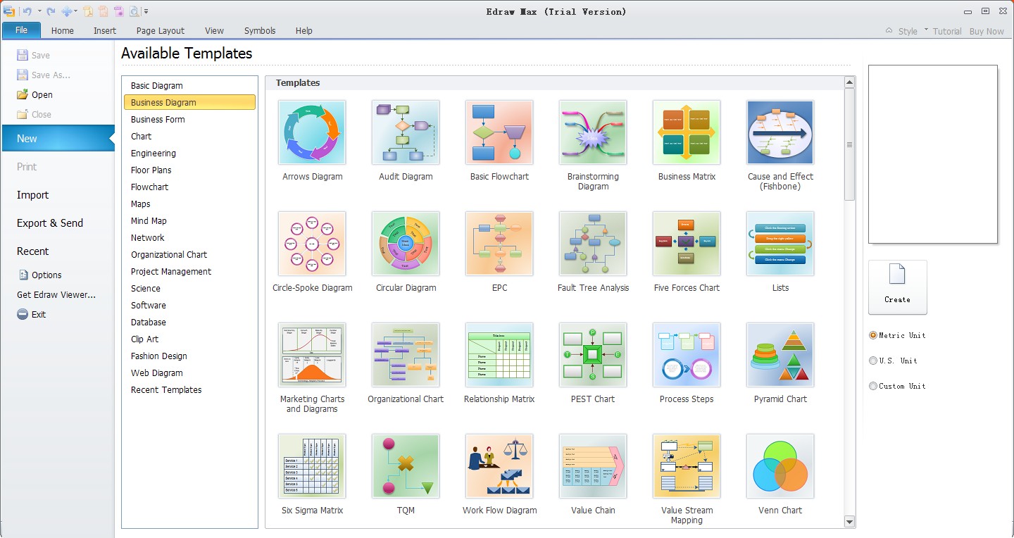This screenshot has width=1014, height=538.
Task: Select the Metric Unit radio button
Action: [x=873, y=335]
